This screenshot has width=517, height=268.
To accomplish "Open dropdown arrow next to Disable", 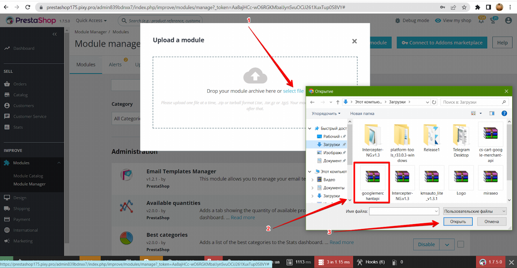I will [447, 244].
